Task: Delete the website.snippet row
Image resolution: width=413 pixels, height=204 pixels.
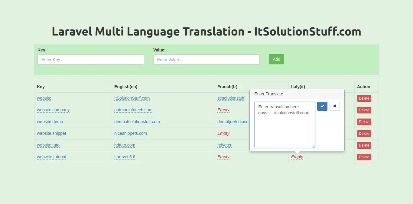Action: pos(364,134)
